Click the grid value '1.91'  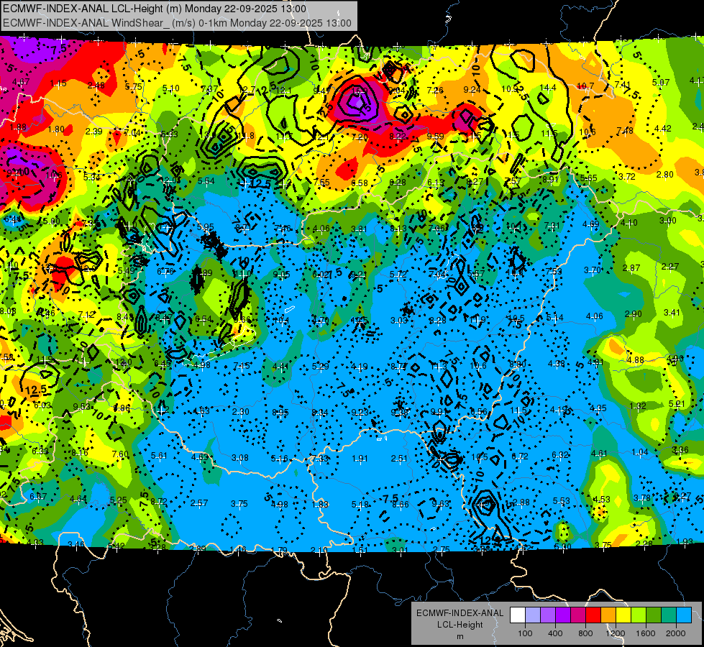pos(360,459)
